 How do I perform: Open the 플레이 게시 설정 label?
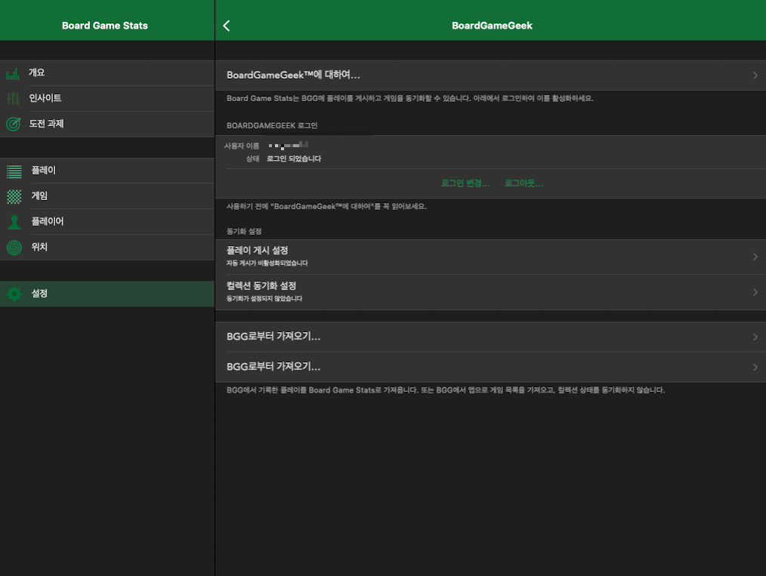coord(258,250)
